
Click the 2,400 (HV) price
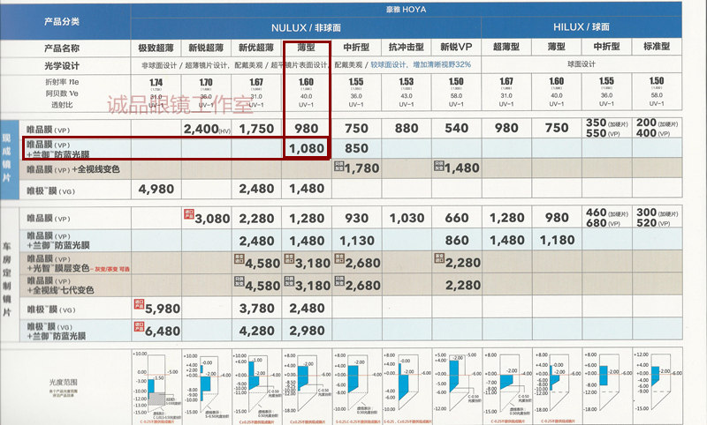pyautogui.click(x=207, y=129)
